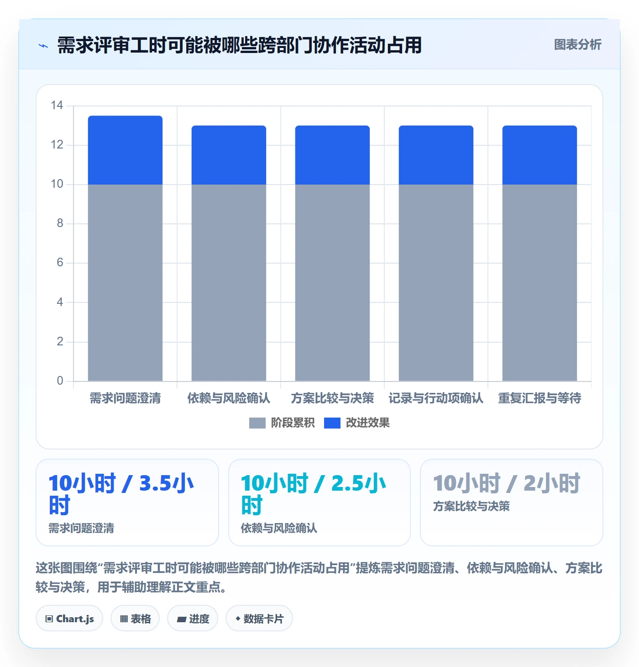639x667 pixels.
Task: Click the x-axis label 依赖与风险确认
Action: tap(229, 398)
